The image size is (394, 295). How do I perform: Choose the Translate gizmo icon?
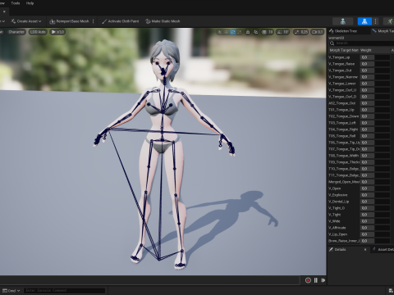tap(226, 32)
